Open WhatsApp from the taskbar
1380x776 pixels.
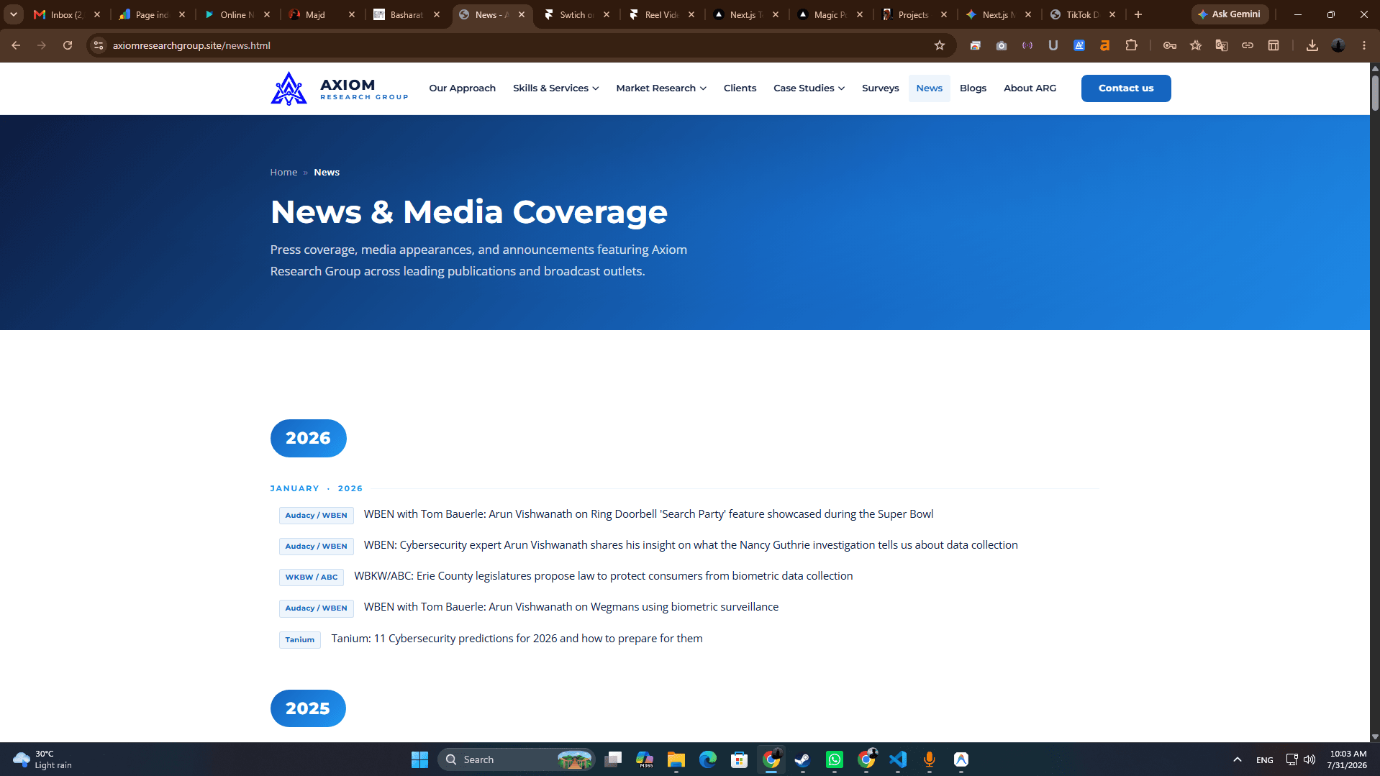(x=835, y=759)
